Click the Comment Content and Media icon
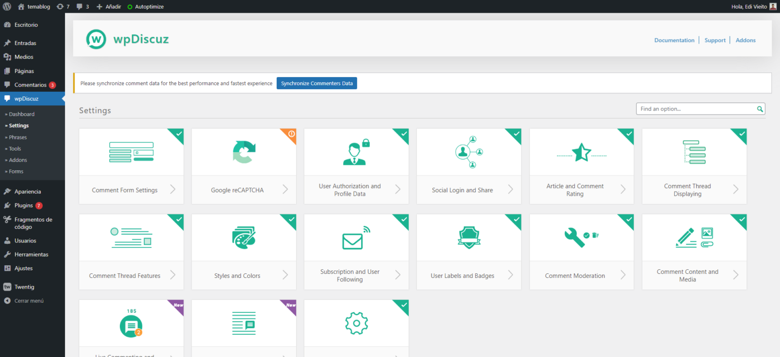 point(694,237)
